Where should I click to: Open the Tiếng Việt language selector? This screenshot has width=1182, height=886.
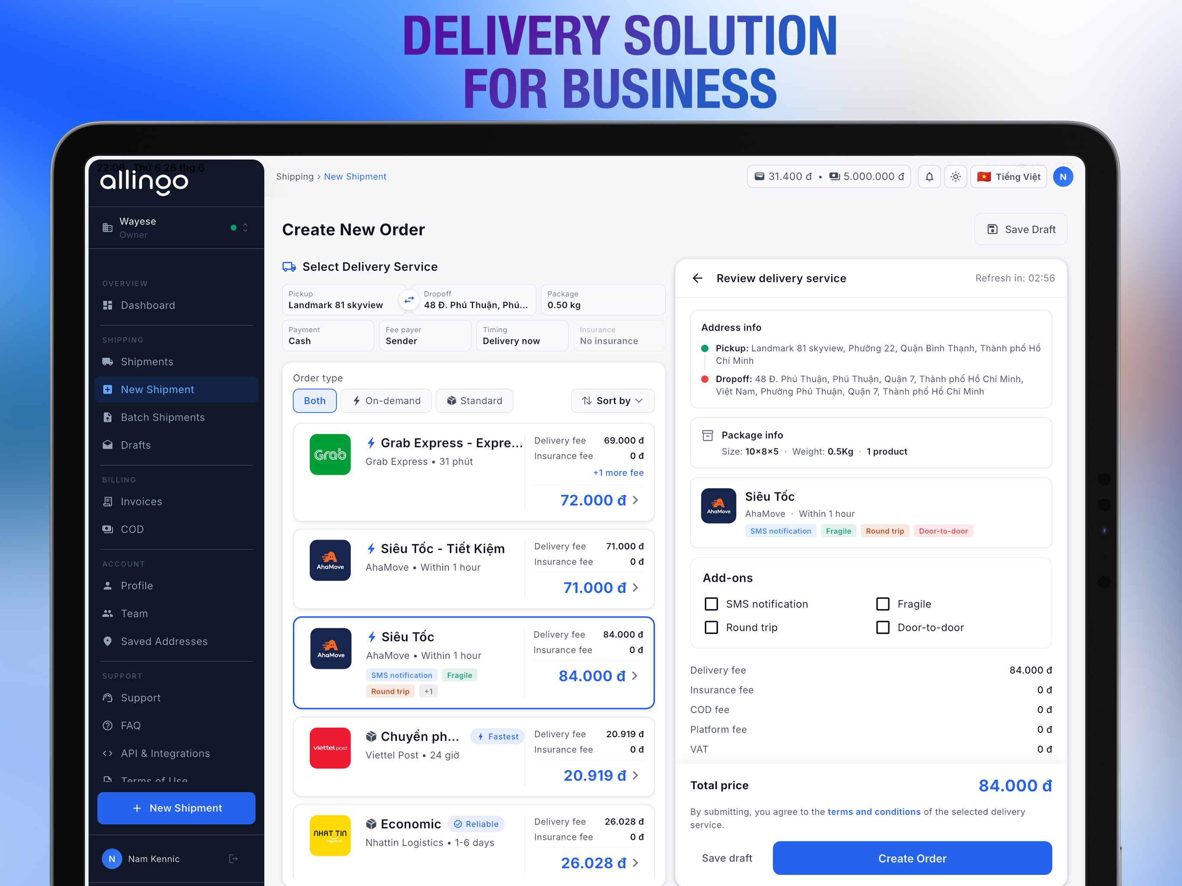point(1009,177)
